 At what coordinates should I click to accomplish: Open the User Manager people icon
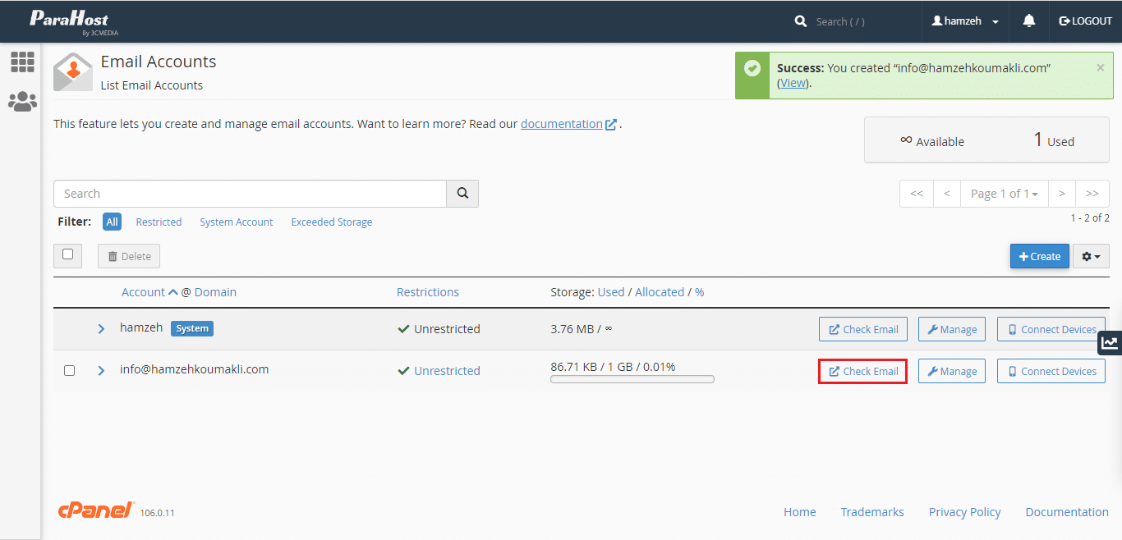tap(22, 102)
